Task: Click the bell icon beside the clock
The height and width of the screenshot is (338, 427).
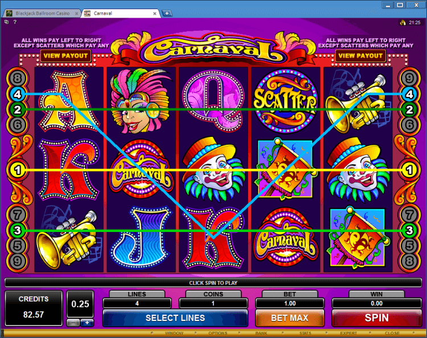Action: pyautogui.click(x=403, y=23)
